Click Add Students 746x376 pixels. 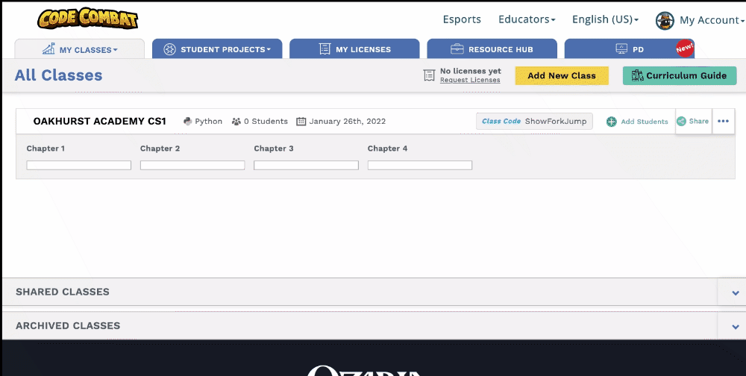[x=637, y=122]
